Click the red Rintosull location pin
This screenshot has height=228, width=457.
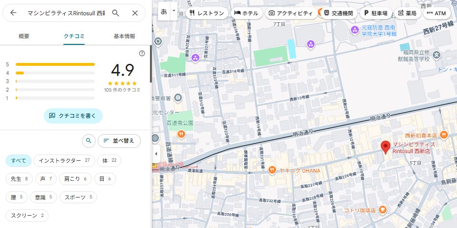click(386, 147)
